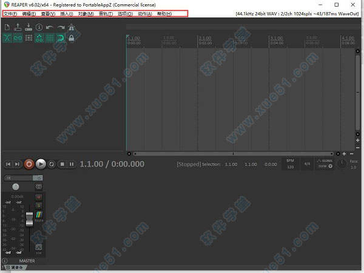Click the New Project icon

(x=7, y=27)
